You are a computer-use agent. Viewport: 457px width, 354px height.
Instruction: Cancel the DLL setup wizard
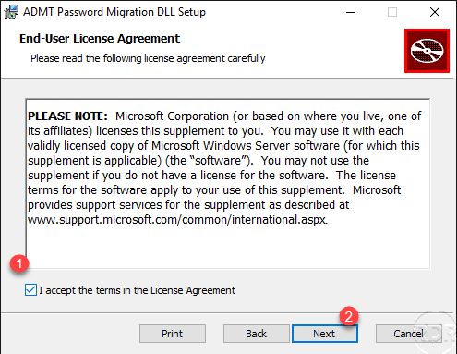pyautogui.click(x=408, y=334)
